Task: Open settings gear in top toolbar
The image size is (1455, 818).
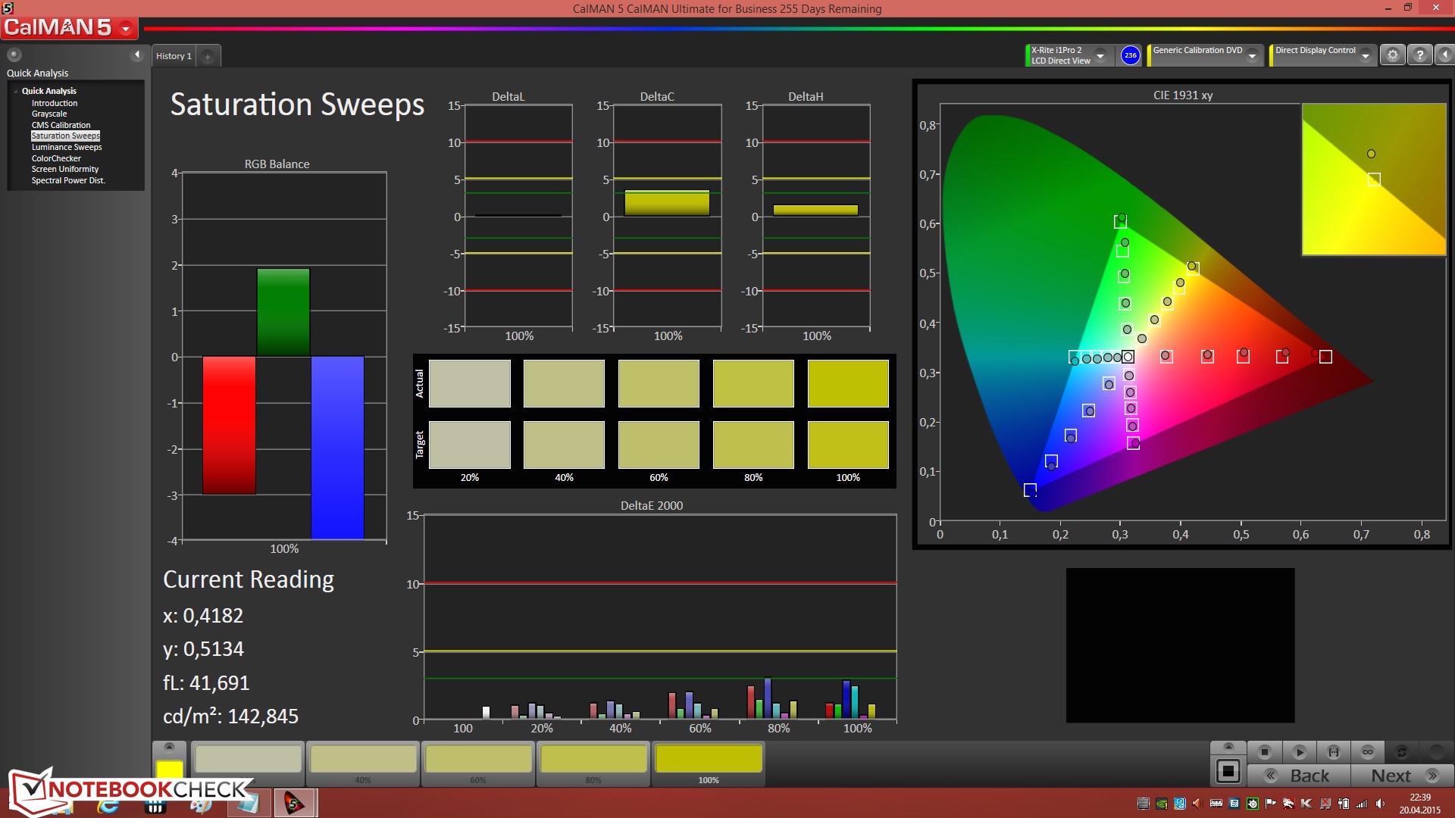Action: pos(1392,55)
